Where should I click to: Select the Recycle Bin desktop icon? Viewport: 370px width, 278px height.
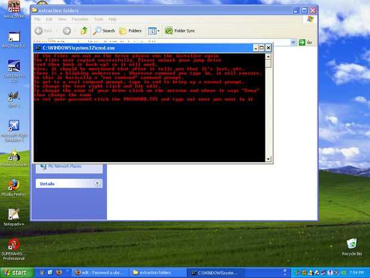point(352,247)
